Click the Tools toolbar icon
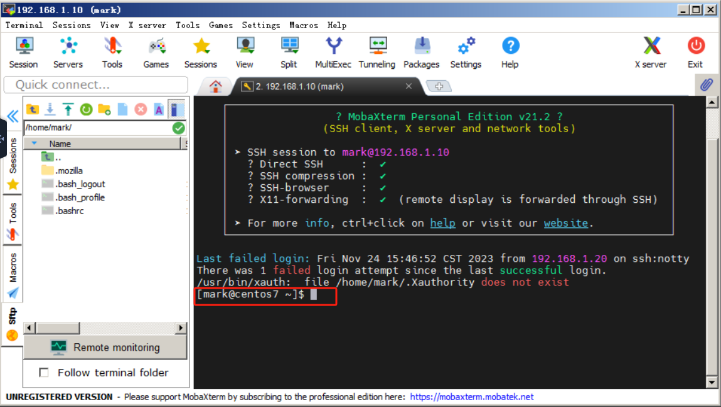This screenshot has width=721, height=407. pyautogui.click(x=112, y=53)
